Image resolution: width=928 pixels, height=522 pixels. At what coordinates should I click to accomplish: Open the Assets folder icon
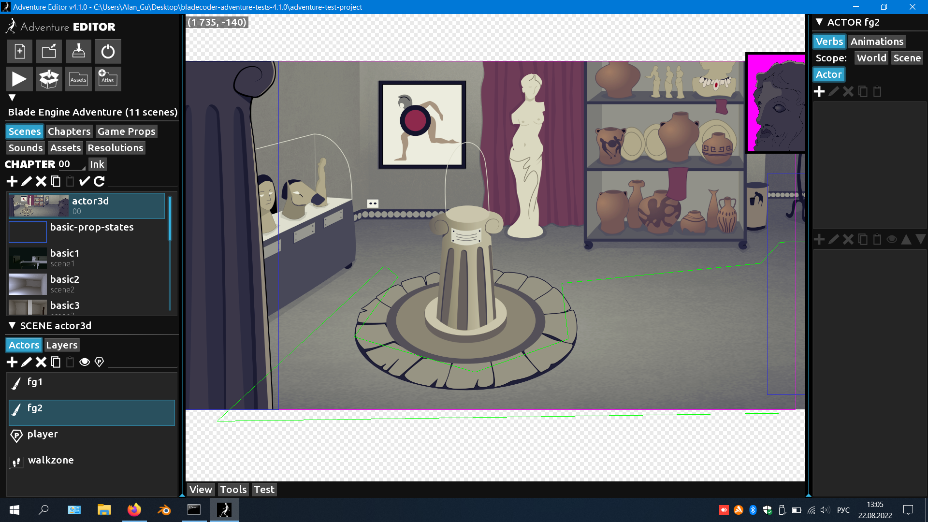[78, 79]
